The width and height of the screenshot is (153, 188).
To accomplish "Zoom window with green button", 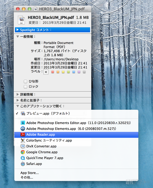I will [29, 9].
